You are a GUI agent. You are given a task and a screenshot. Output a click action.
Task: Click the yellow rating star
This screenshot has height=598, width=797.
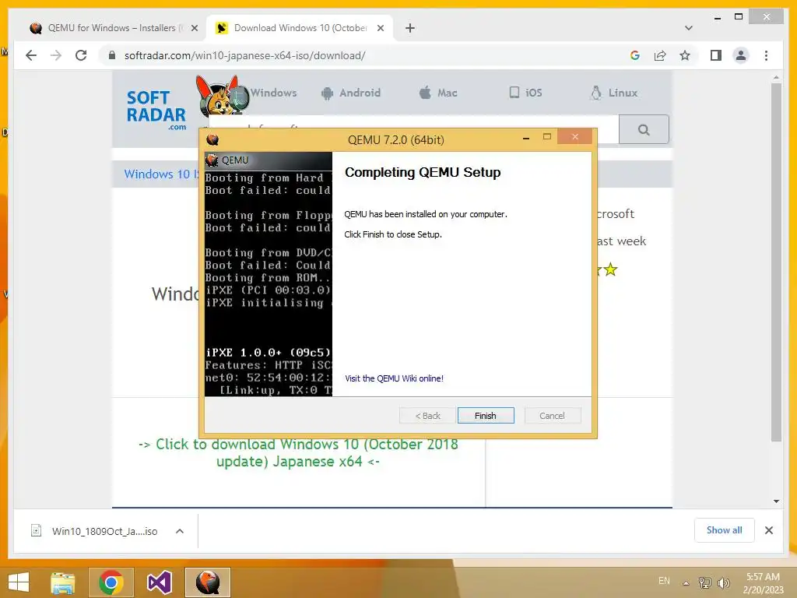pyautogui.click(x=610, y=269)
